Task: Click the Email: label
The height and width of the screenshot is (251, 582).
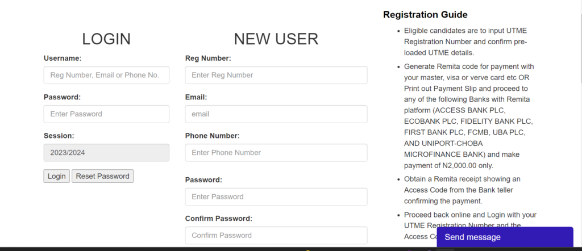Action: tap(196, 97)
